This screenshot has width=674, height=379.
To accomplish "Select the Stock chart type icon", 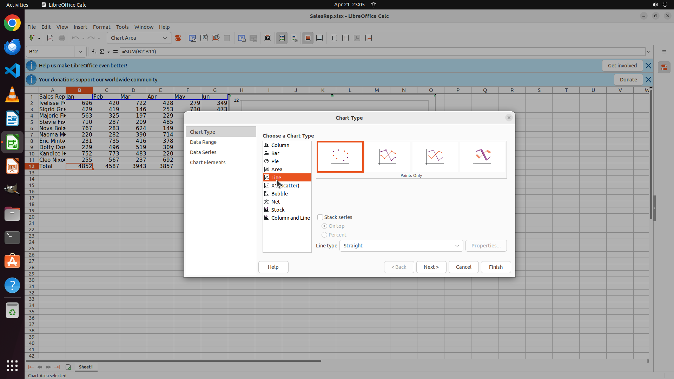I will pos(266,210).
